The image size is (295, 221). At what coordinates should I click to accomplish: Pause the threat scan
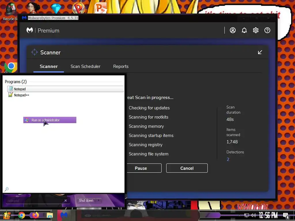point(143,168)
